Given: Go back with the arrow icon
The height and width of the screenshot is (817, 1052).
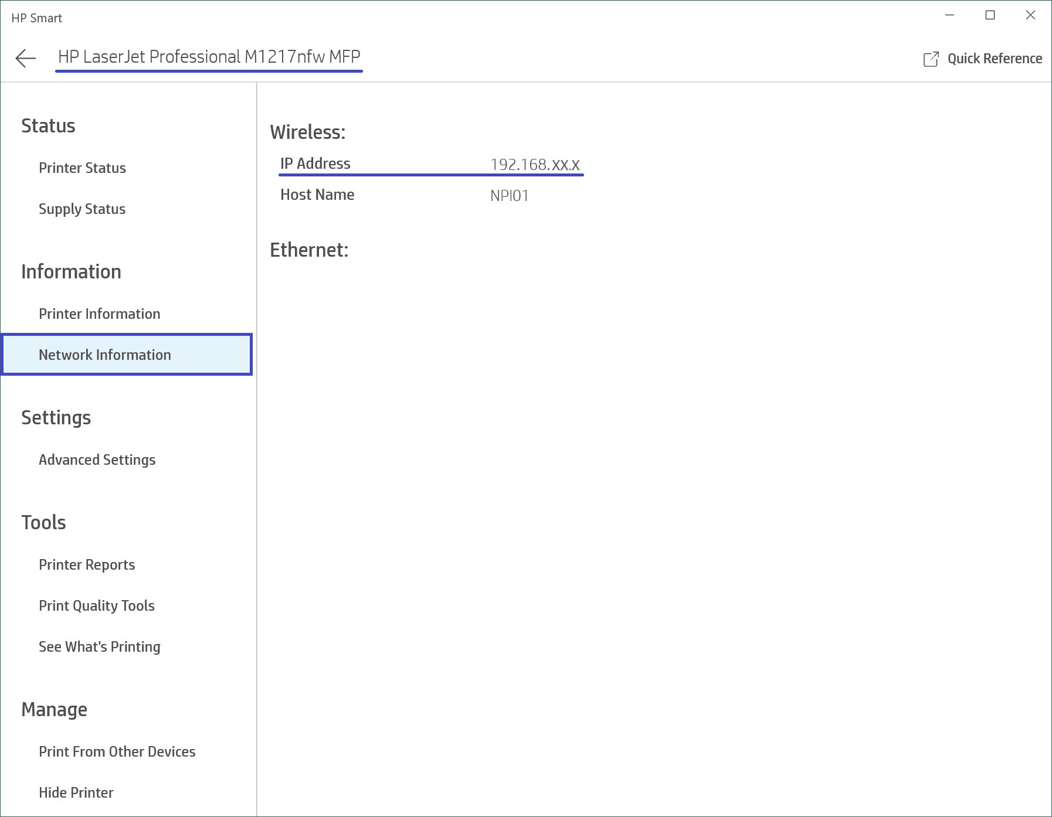Looking at the screenshot, I should coord(26,58).
